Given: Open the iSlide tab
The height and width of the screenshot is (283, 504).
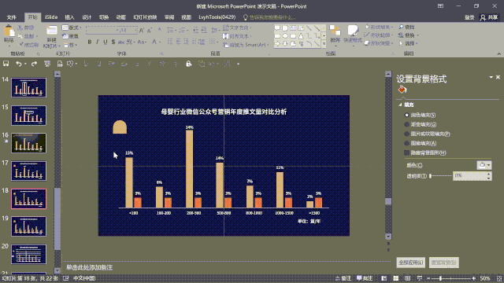Looking at the screenshot, I should coord(51,17).
